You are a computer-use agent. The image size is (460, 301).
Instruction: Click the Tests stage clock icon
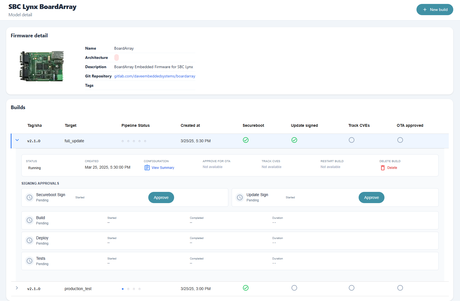coord(29,261)
